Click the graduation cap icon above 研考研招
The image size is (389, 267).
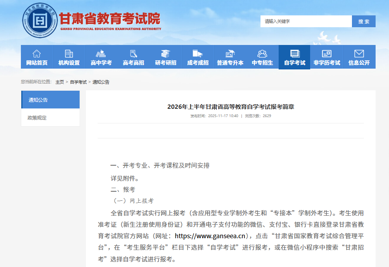tap(166, 54)
